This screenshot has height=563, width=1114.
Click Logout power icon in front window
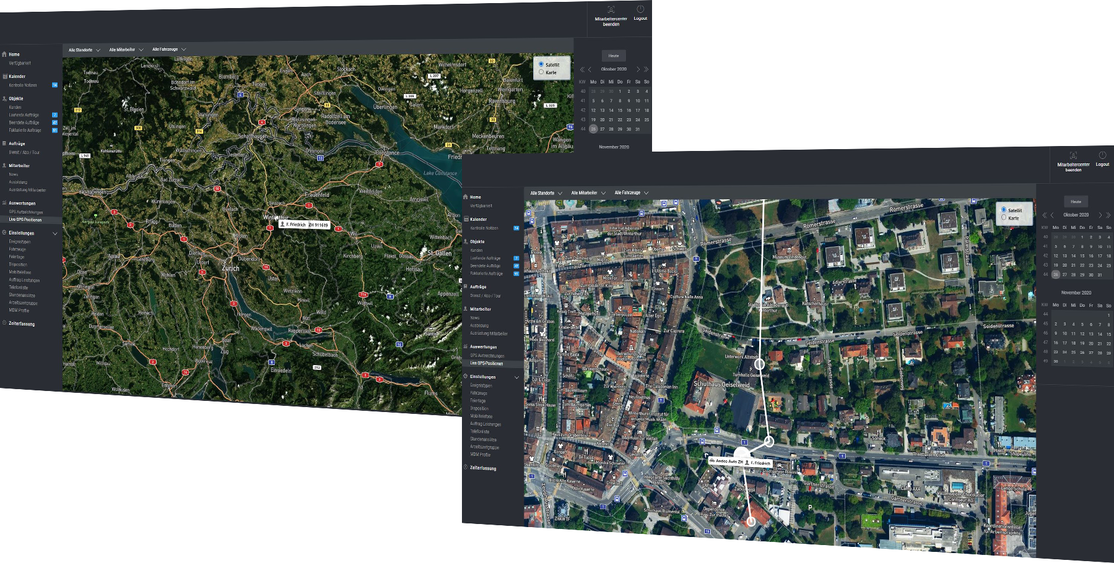(1102, 155)
